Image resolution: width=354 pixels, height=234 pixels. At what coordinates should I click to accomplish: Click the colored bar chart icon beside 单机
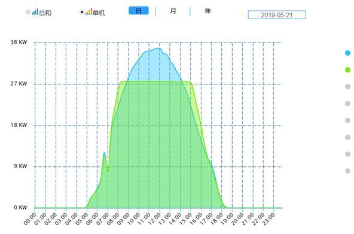(x=89, y=12)
